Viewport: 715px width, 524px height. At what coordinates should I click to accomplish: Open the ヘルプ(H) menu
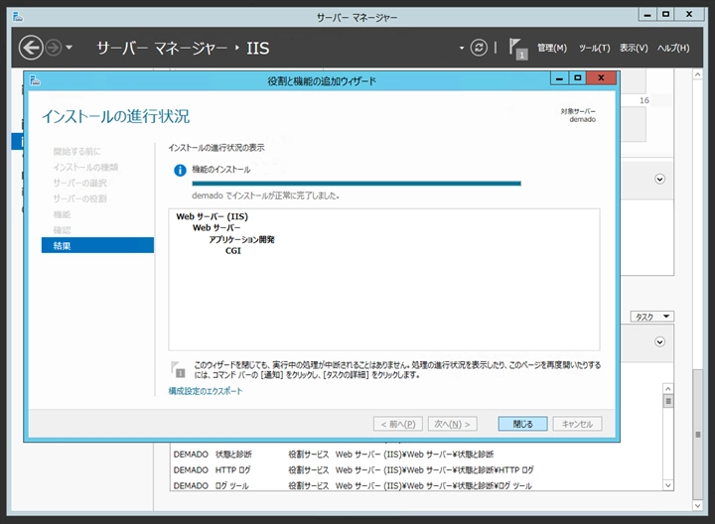(673, 48)
